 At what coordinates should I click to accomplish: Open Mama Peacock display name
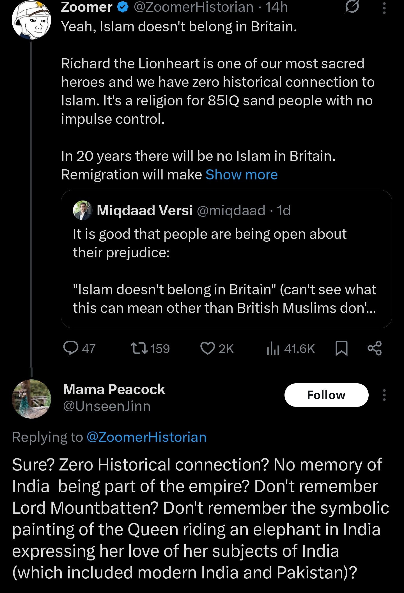point(114,389)
